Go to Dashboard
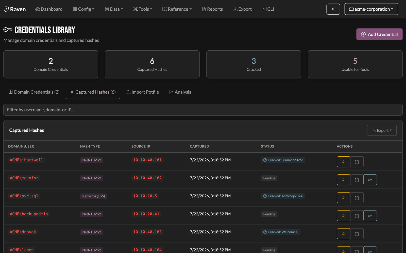The image size is (406, 253). (x=49, y=9)
